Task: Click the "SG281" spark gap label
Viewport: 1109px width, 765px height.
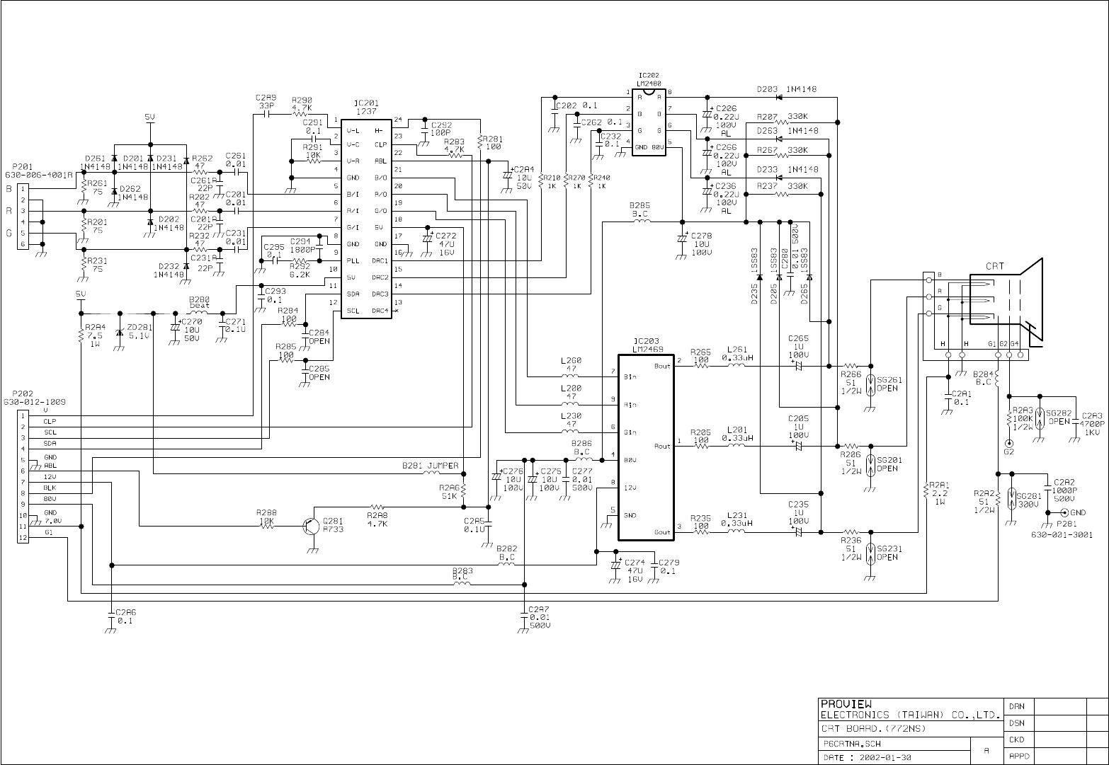Action: (1029, 496)
